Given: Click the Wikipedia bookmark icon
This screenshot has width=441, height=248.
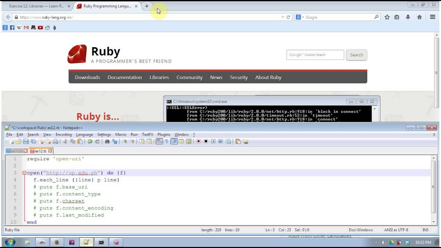Looking at the screenshot, I should 19,28.
